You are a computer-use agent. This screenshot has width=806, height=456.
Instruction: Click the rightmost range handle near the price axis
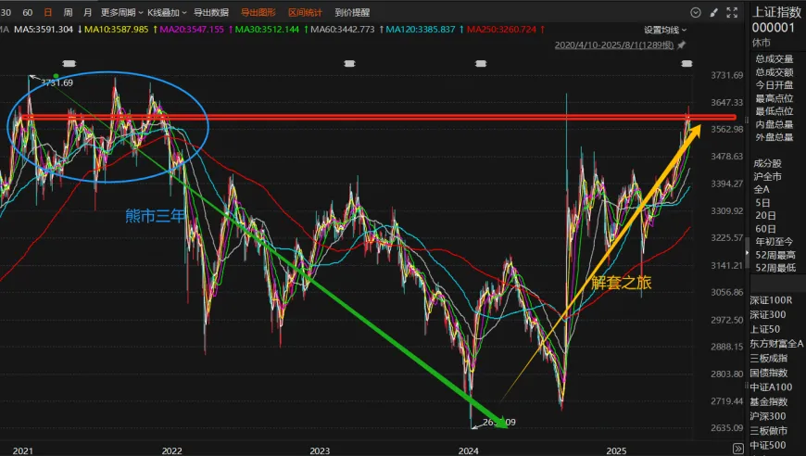[686, 62]
